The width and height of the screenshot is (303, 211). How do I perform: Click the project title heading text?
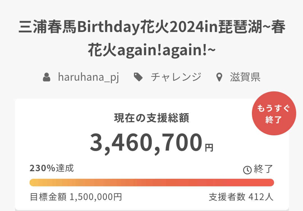point(152,28)
